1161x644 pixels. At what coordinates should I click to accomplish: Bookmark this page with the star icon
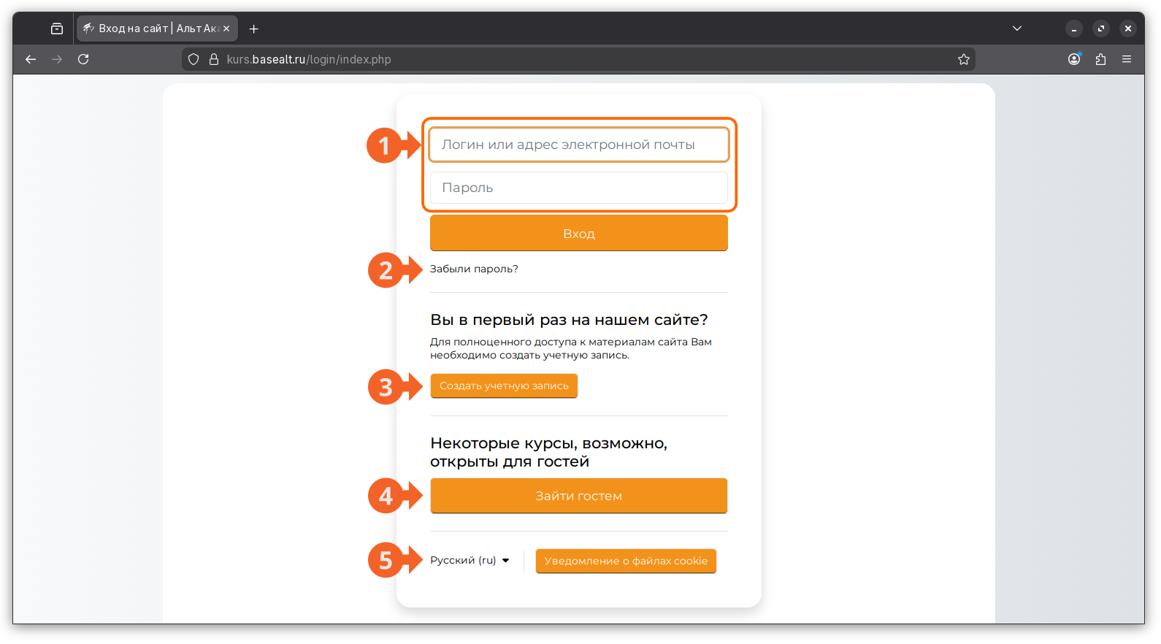click(x=963, y=59)
